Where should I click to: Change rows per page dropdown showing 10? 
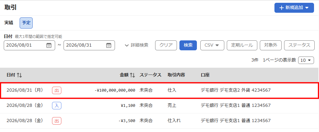tap(306, 60)
